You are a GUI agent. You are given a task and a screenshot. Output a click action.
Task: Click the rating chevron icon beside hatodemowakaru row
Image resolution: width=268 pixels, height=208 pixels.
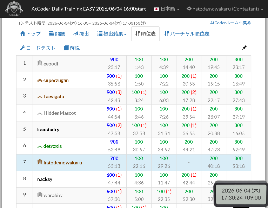[x=40, y=162]
